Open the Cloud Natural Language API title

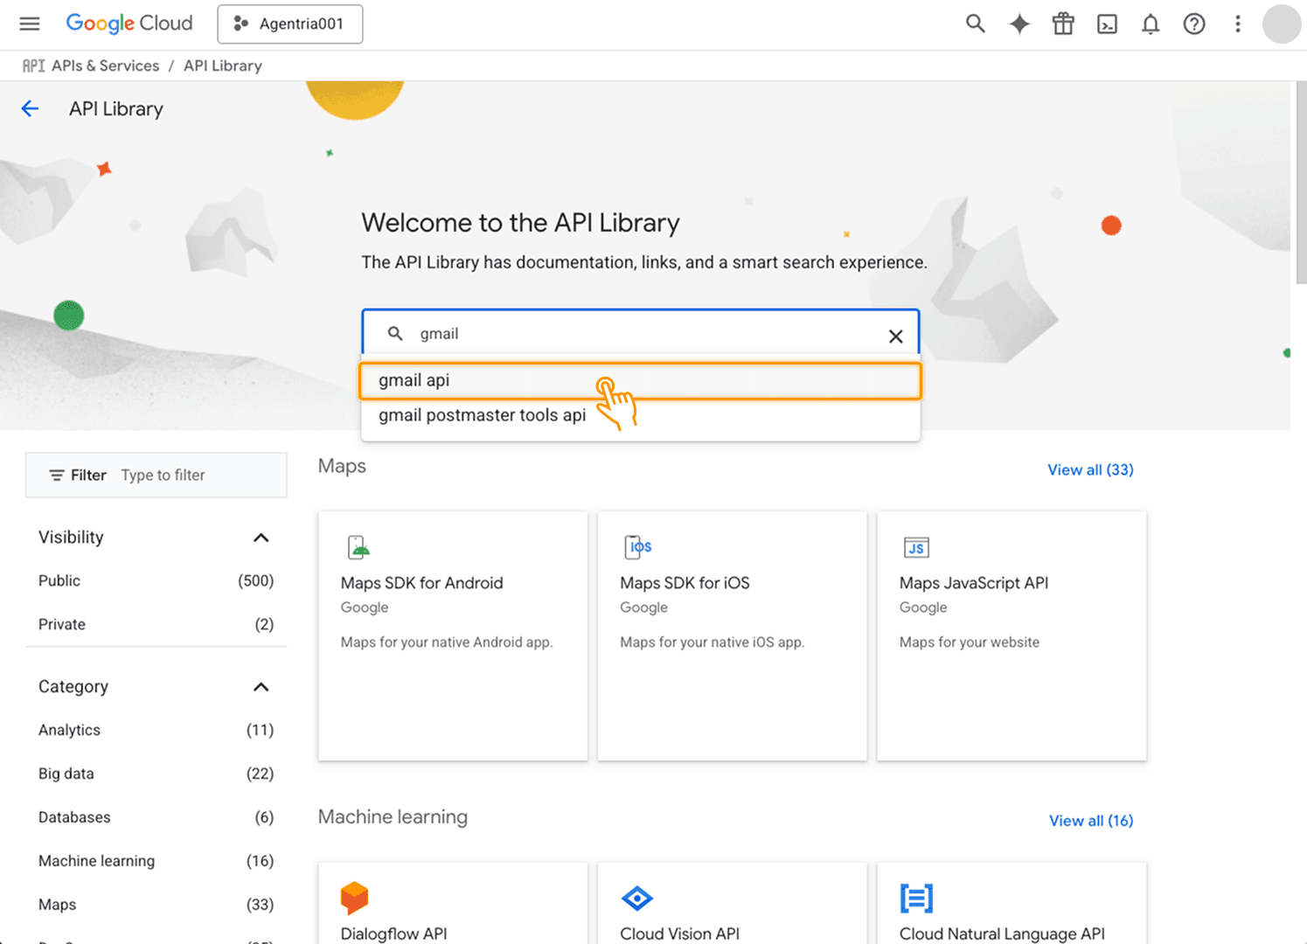click(1002, 934)
